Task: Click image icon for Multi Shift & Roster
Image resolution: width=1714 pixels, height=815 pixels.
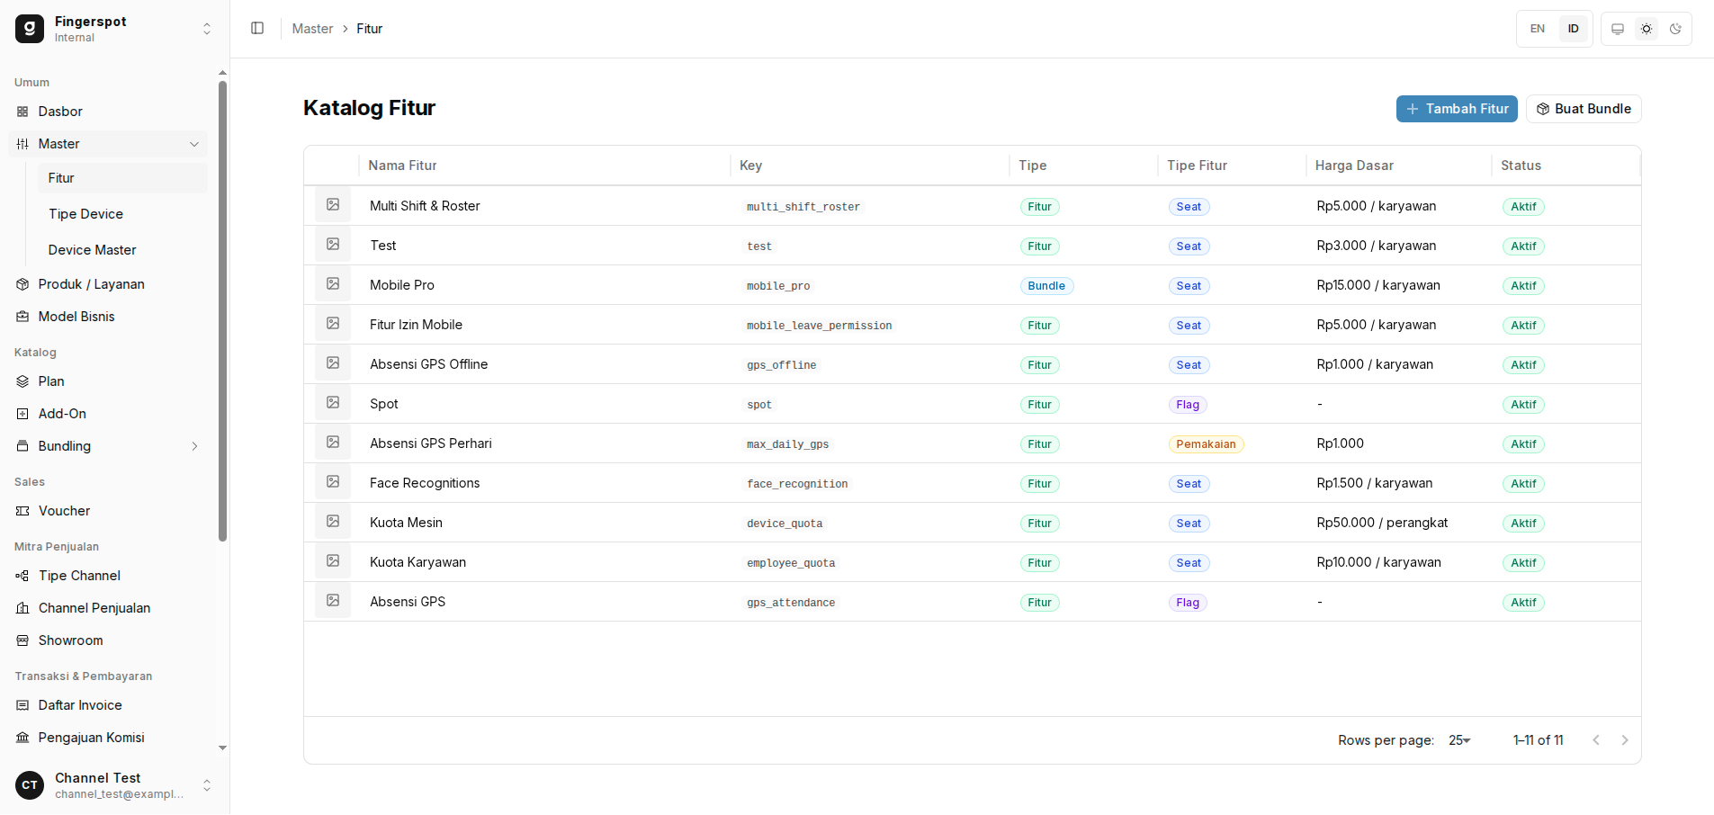Action: [333, 205]
